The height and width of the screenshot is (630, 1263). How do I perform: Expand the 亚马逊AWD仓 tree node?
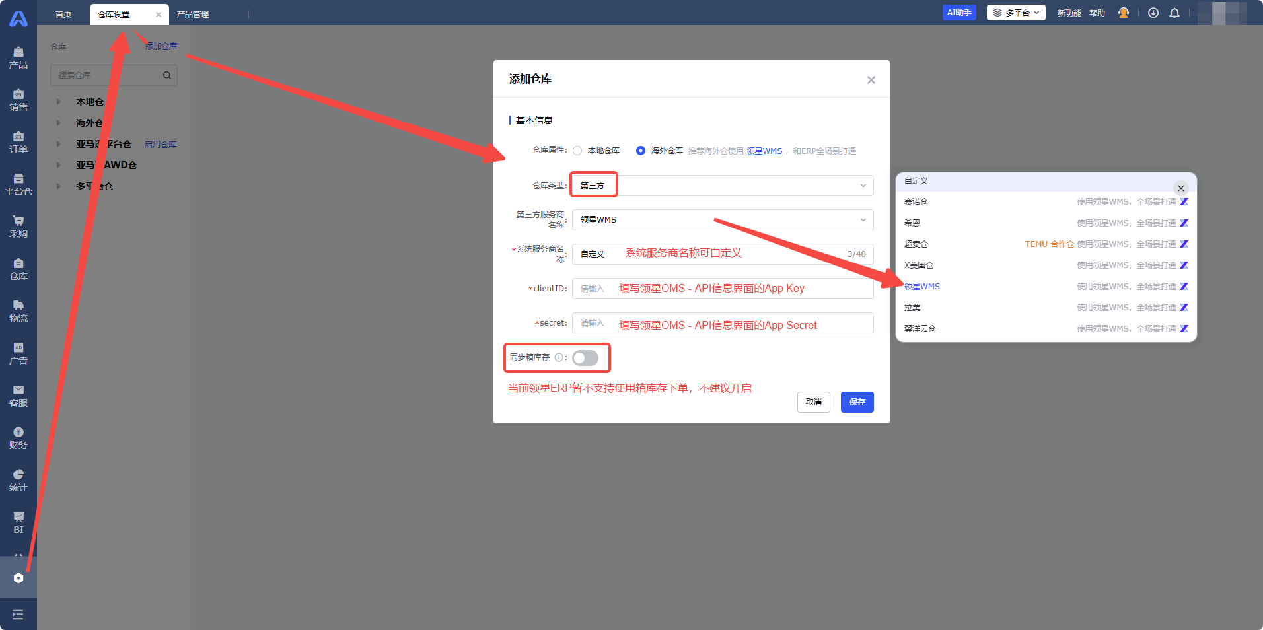(x=59, y=165)
